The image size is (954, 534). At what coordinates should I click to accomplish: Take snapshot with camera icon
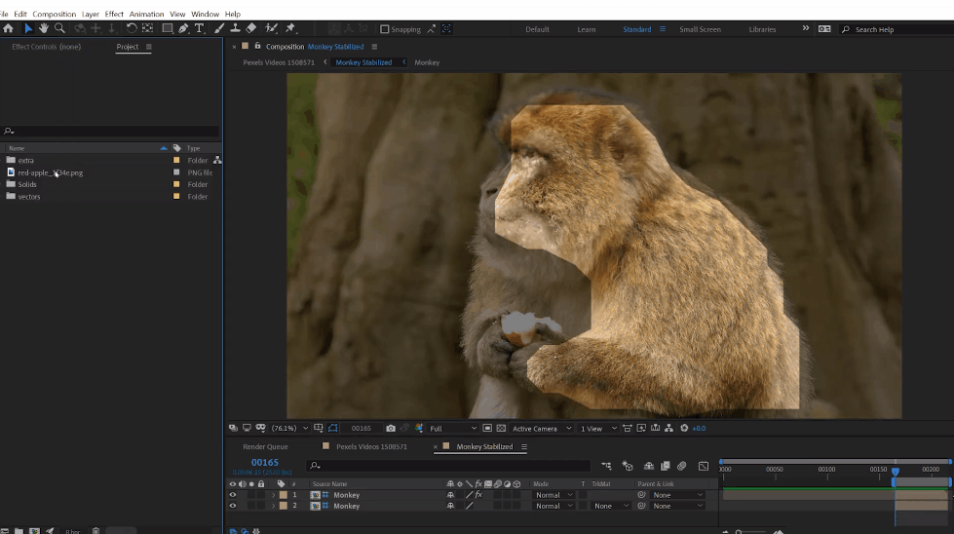pyautogui.click(x=391, y=428)
